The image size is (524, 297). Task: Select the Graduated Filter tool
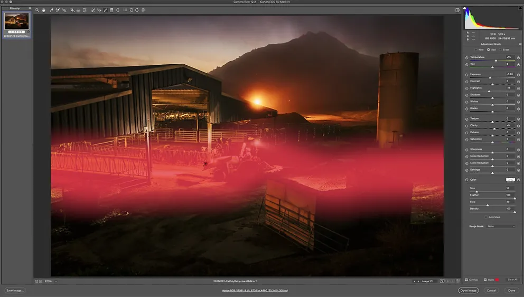click(x=111, y=10)
